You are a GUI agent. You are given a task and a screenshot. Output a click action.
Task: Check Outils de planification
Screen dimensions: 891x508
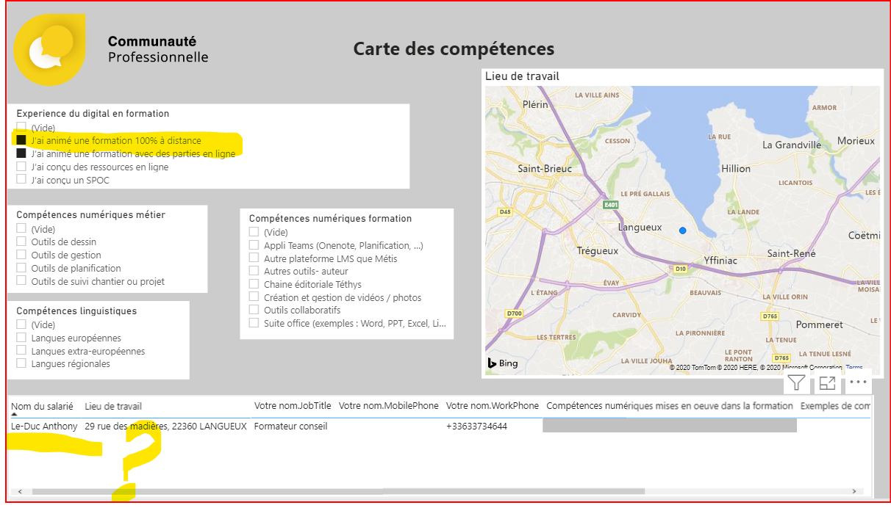click(21, 268)
